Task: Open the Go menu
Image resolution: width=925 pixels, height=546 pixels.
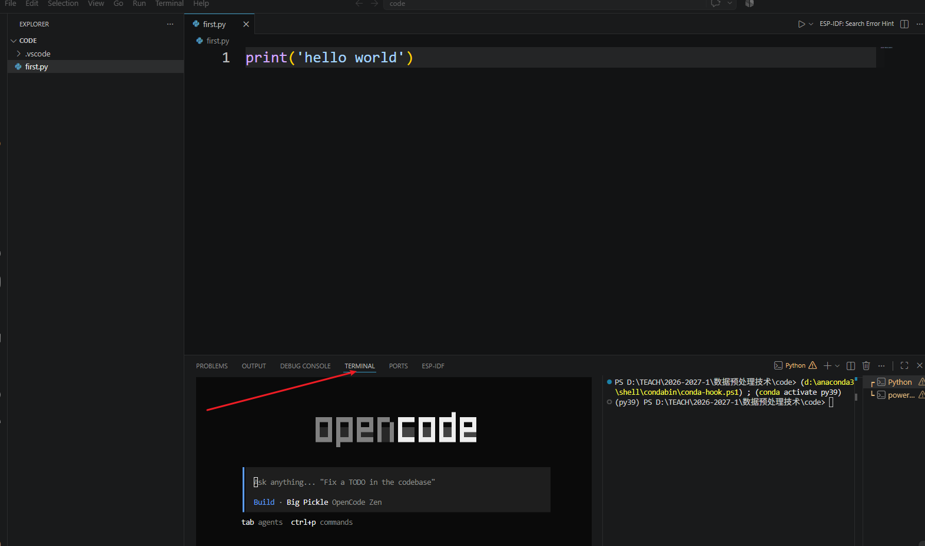Action: coord(118,4)
